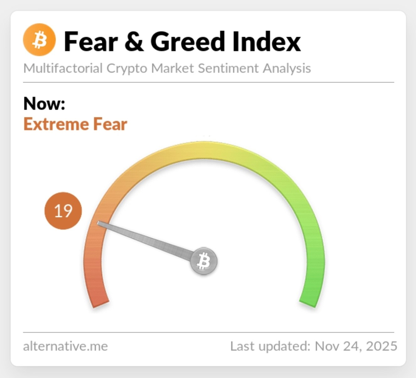This screenshot has height=378, width=416.
Task: Click the Nov 24, 2025 date
Action: tap(356, 346)
